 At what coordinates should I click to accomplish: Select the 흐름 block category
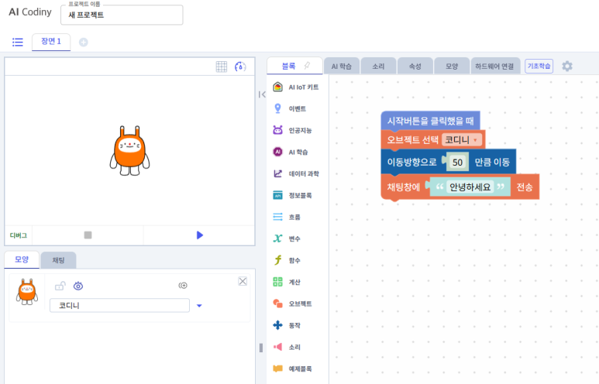click(287, 217)
